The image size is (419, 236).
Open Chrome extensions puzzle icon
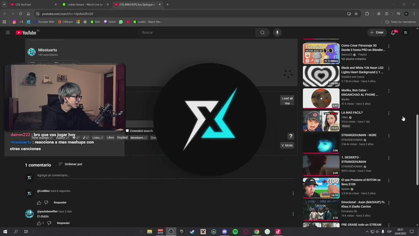point(367,14)
